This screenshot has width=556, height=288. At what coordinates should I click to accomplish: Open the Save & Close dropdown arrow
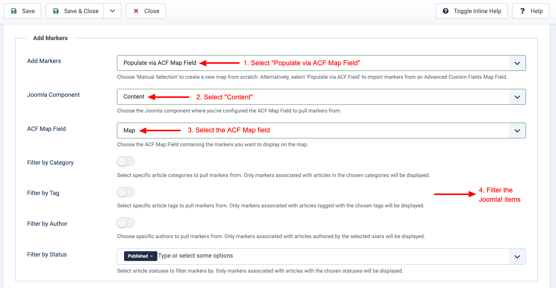click(112, 11)
